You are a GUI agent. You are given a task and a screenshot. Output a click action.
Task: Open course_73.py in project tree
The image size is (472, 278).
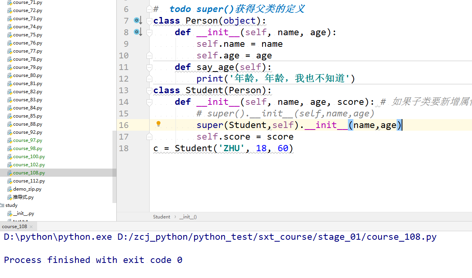(27, 19)
